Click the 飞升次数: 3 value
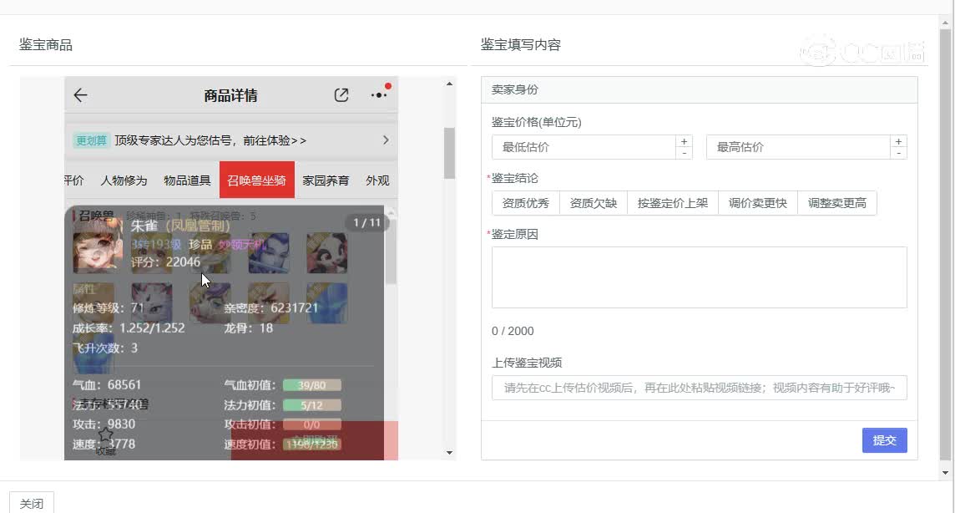The height and width of the screenshot is (513, 955). click(104, 348)
